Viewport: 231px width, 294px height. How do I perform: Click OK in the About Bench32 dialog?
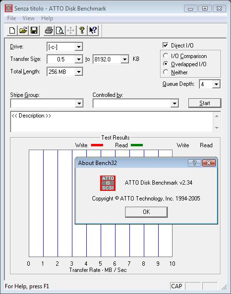(146, 212)
